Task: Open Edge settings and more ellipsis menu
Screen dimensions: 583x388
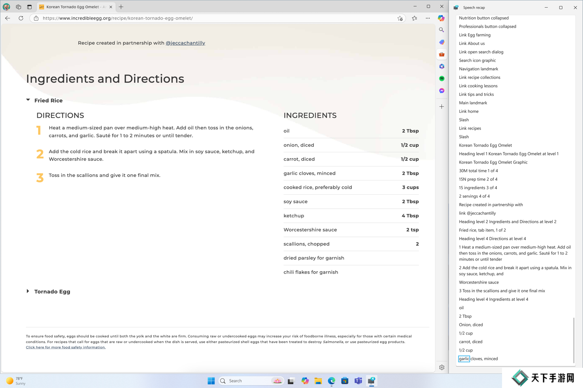Action: point(428,18)
